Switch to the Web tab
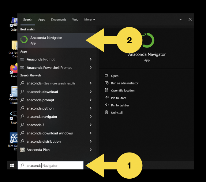Viewport: 206px width, 182px height. 75,20
